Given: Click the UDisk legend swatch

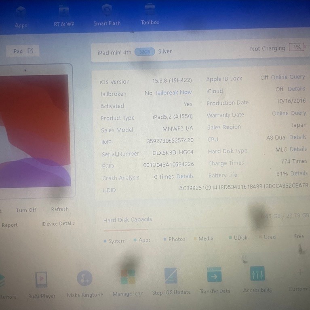Looking at the screenshot, I should (x=230, y=237).
